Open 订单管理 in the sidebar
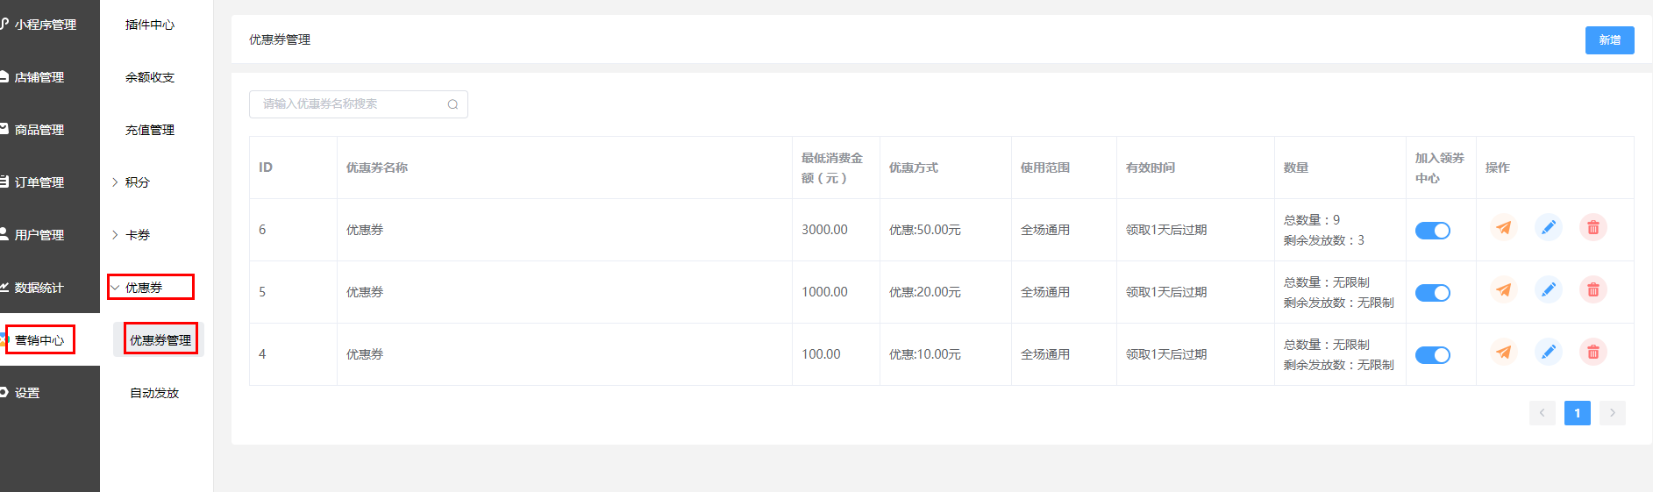This screenshot has width=1653, height=492. point(39,182)
